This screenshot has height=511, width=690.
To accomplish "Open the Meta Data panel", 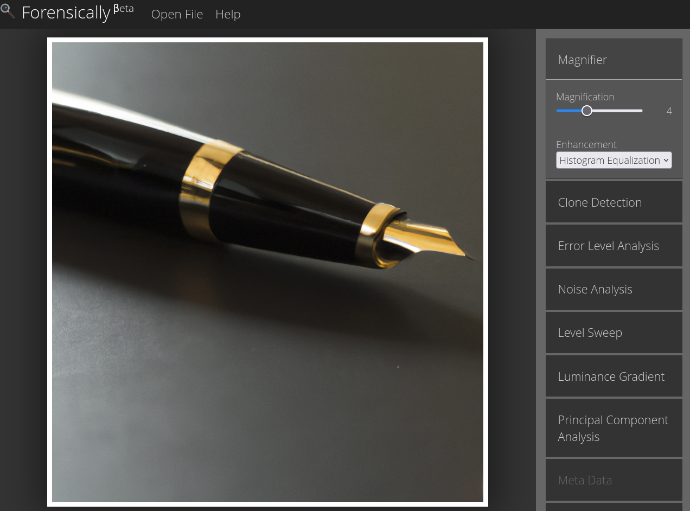I will [x=614, y=480].
